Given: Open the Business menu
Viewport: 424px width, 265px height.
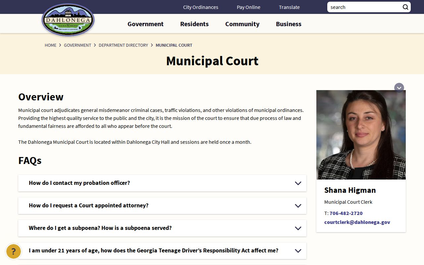Looking at the screenshot, I should (x=289, y=24).
